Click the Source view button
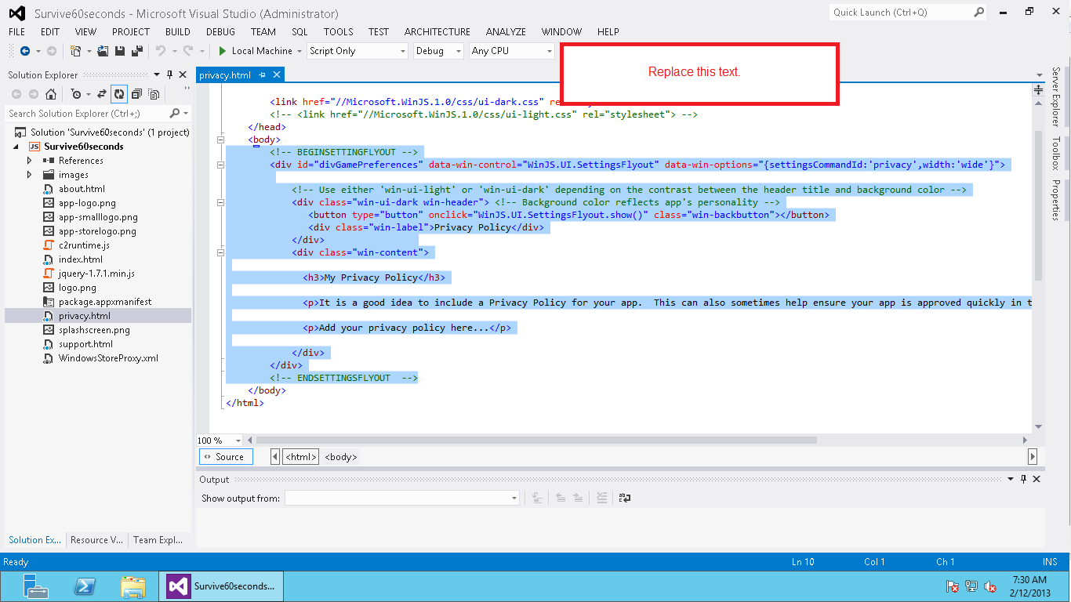 pos(225,457)
